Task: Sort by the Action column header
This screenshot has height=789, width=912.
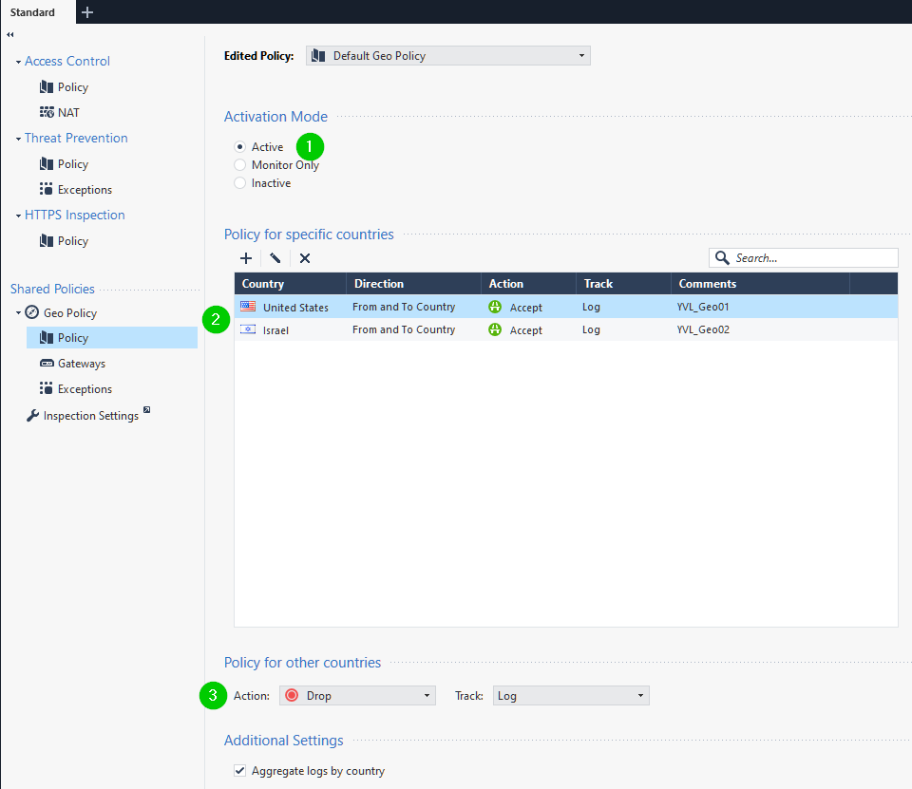Action: (529, 284)
